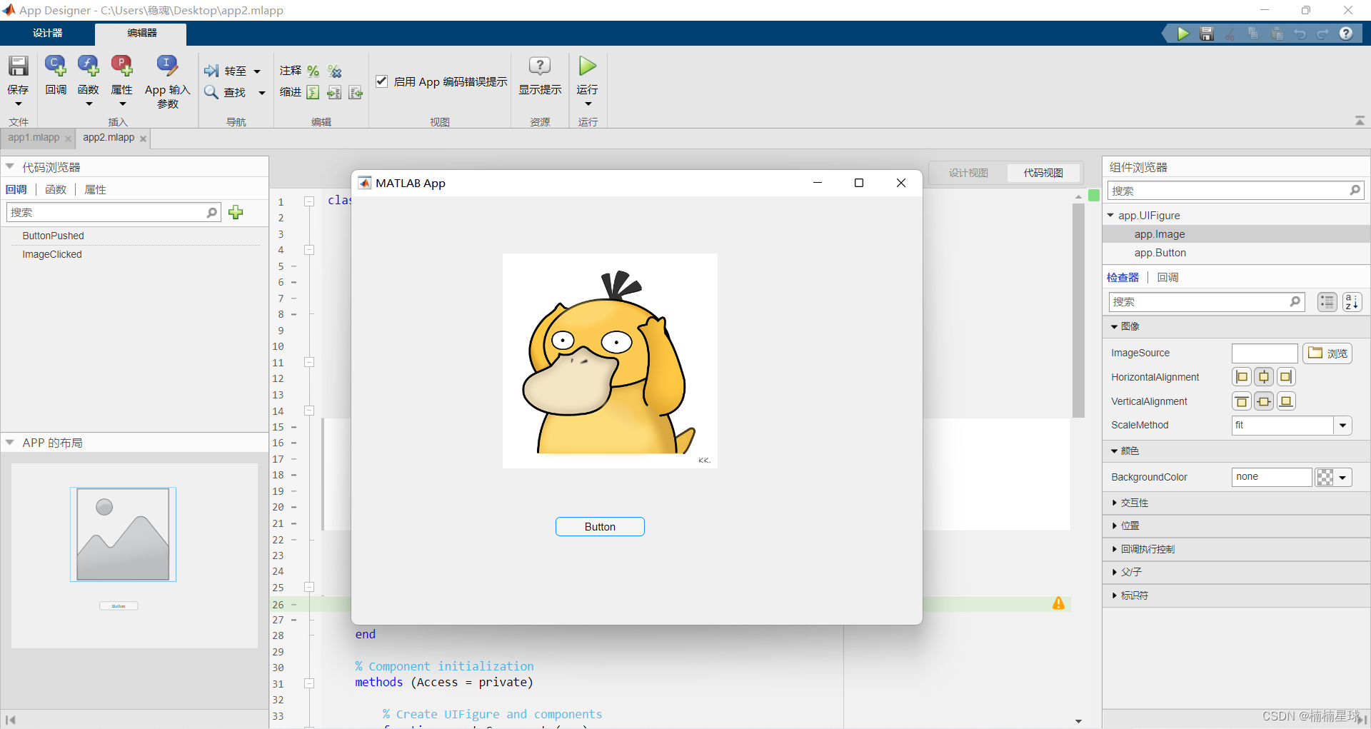Click the uncomment icon
Image resolution: width=1371 pixels, height=729 pixels.
(x=334, y=71)
